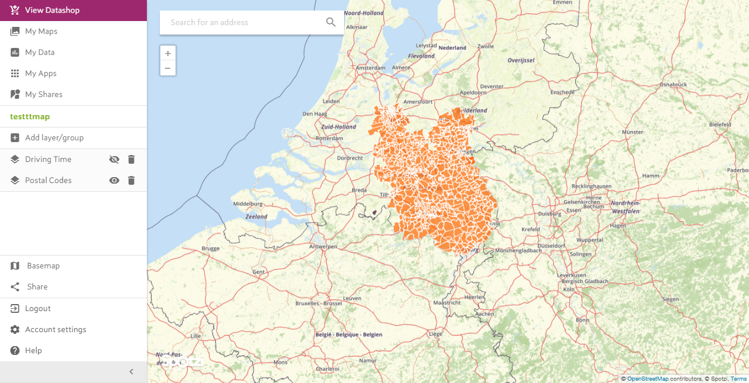Click the My Apps grid icon
749x383 pixels.
pyautogui.click(x=15, y=73)
